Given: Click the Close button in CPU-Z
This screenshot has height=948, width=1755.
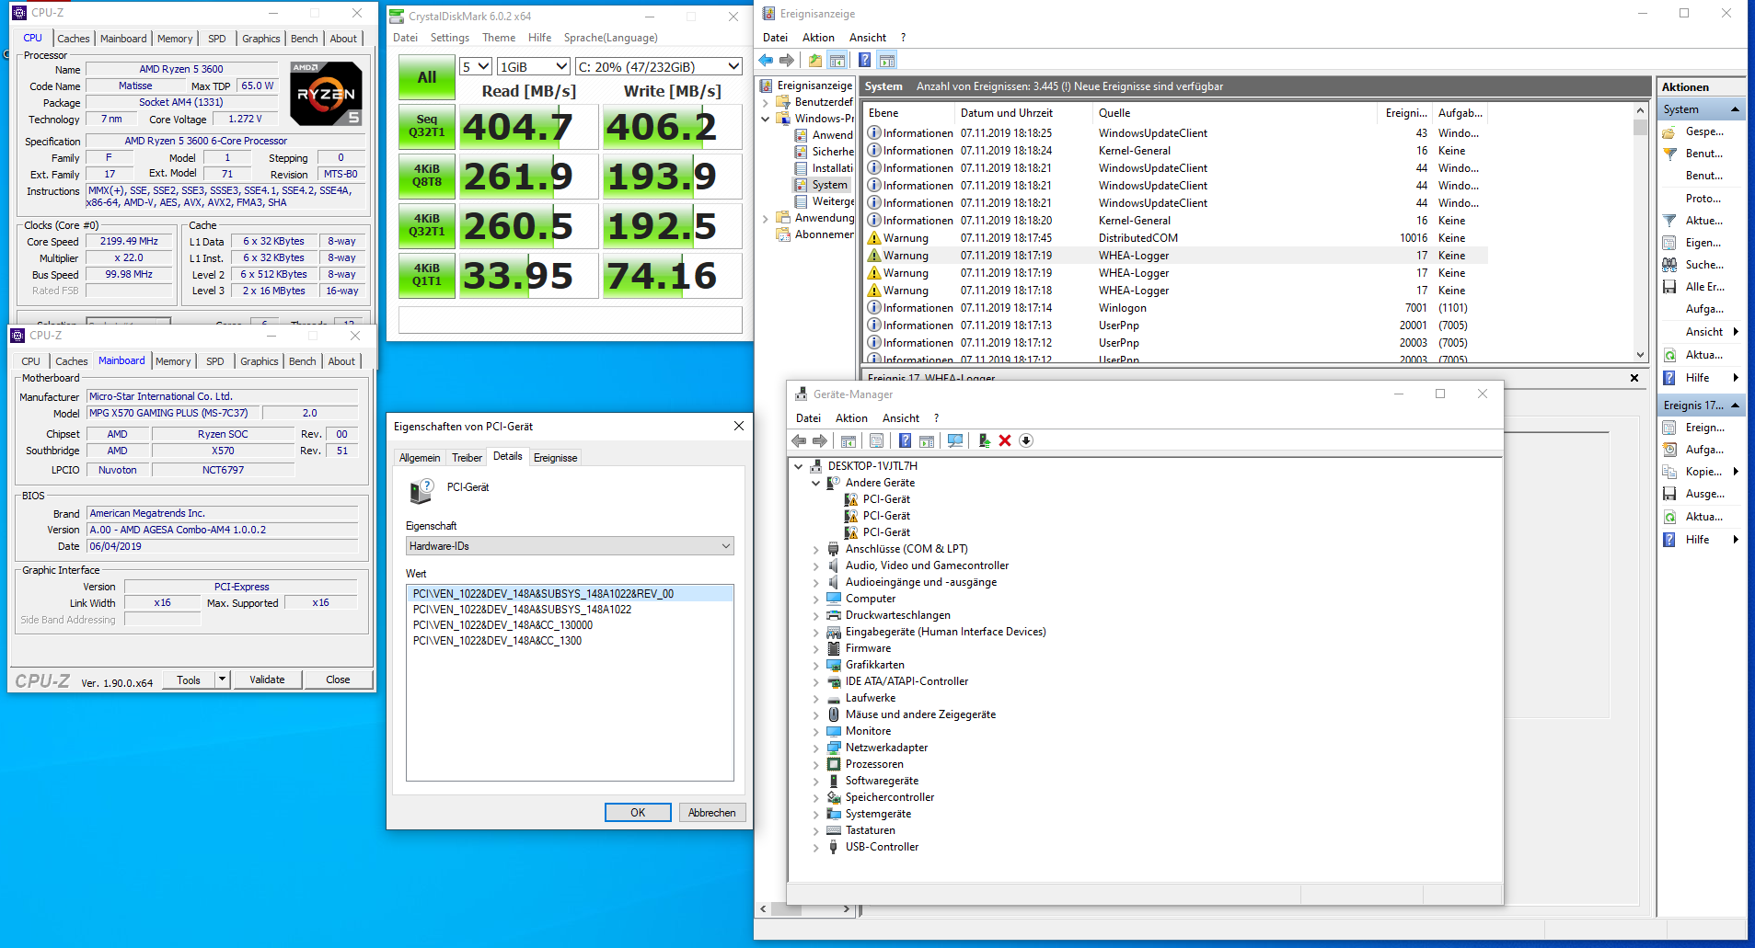Looking at the screenshot, I should [x=338, y=680].
